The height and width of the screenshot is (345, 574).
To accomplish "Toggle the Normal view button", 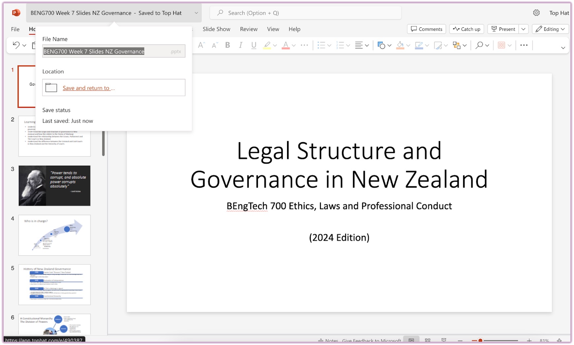I will click(x=411, y=340).
